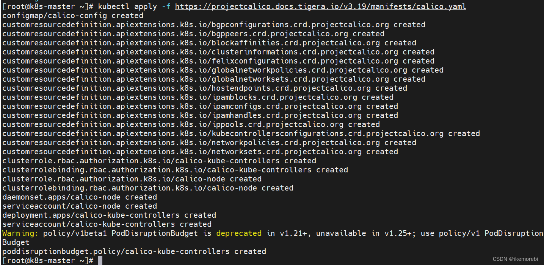Select the globalnetworksets.crd.projectcalico.org line

pos(214,79)
